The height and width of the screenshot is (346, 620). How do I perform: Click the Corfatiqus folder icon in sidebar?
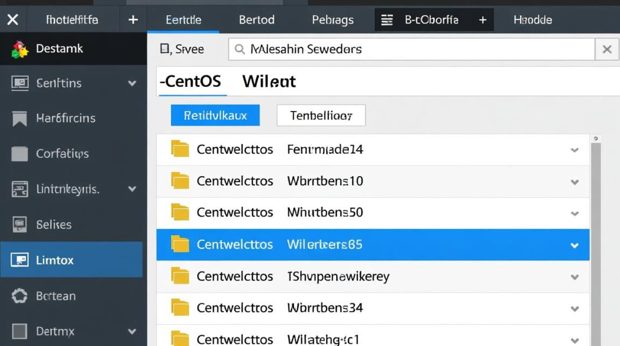(x=19, y=154)
